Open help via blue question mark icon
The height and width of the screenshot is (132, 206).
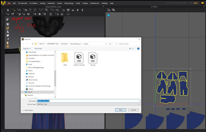coord(138,49)
